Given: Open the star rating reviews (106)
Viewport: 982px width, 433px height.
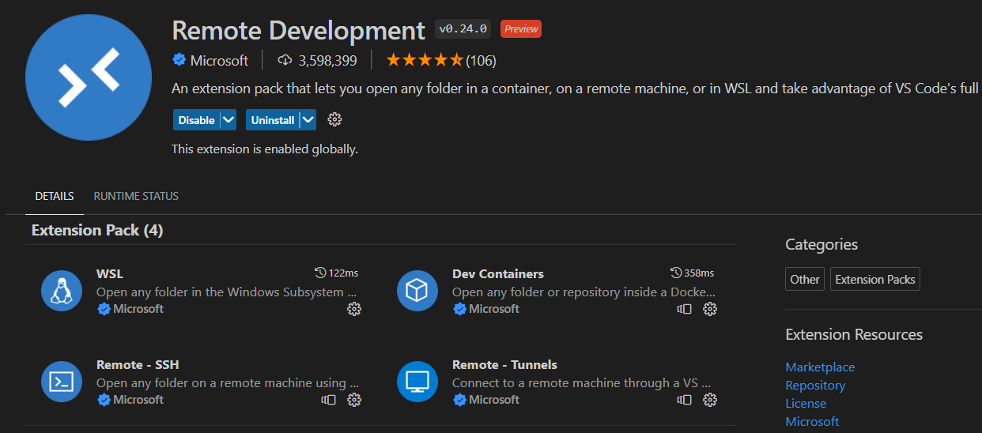Looking at the screenshot, I should coord(441,60).
